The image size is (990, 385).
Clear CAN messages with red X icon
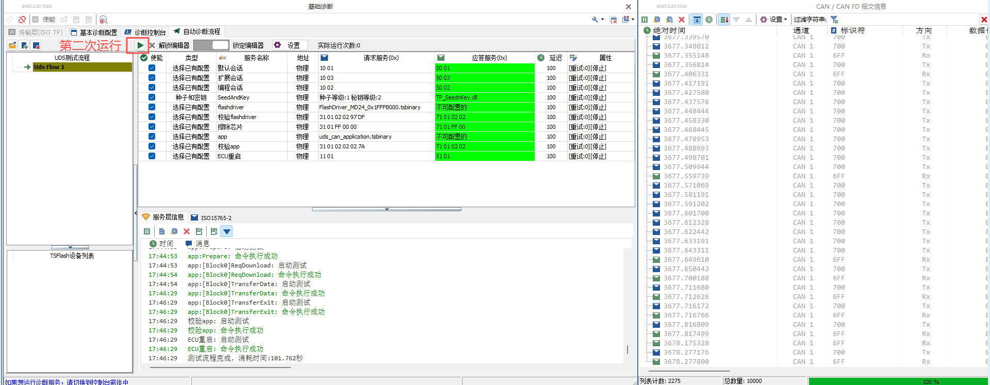(x=682, y=20)
